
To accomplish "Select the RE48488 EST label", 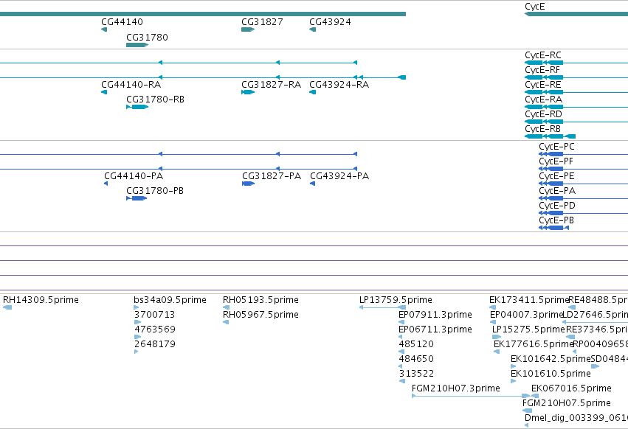I will click(x=598, y=300).
